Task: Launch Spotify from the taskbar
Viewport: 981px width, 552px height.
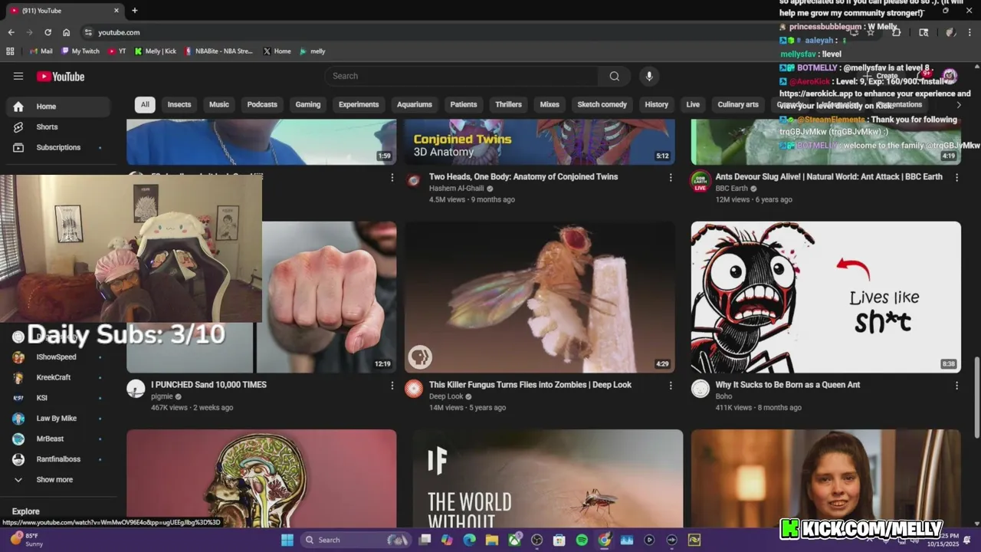Action: pyautogui.click(x=582, y=540)
